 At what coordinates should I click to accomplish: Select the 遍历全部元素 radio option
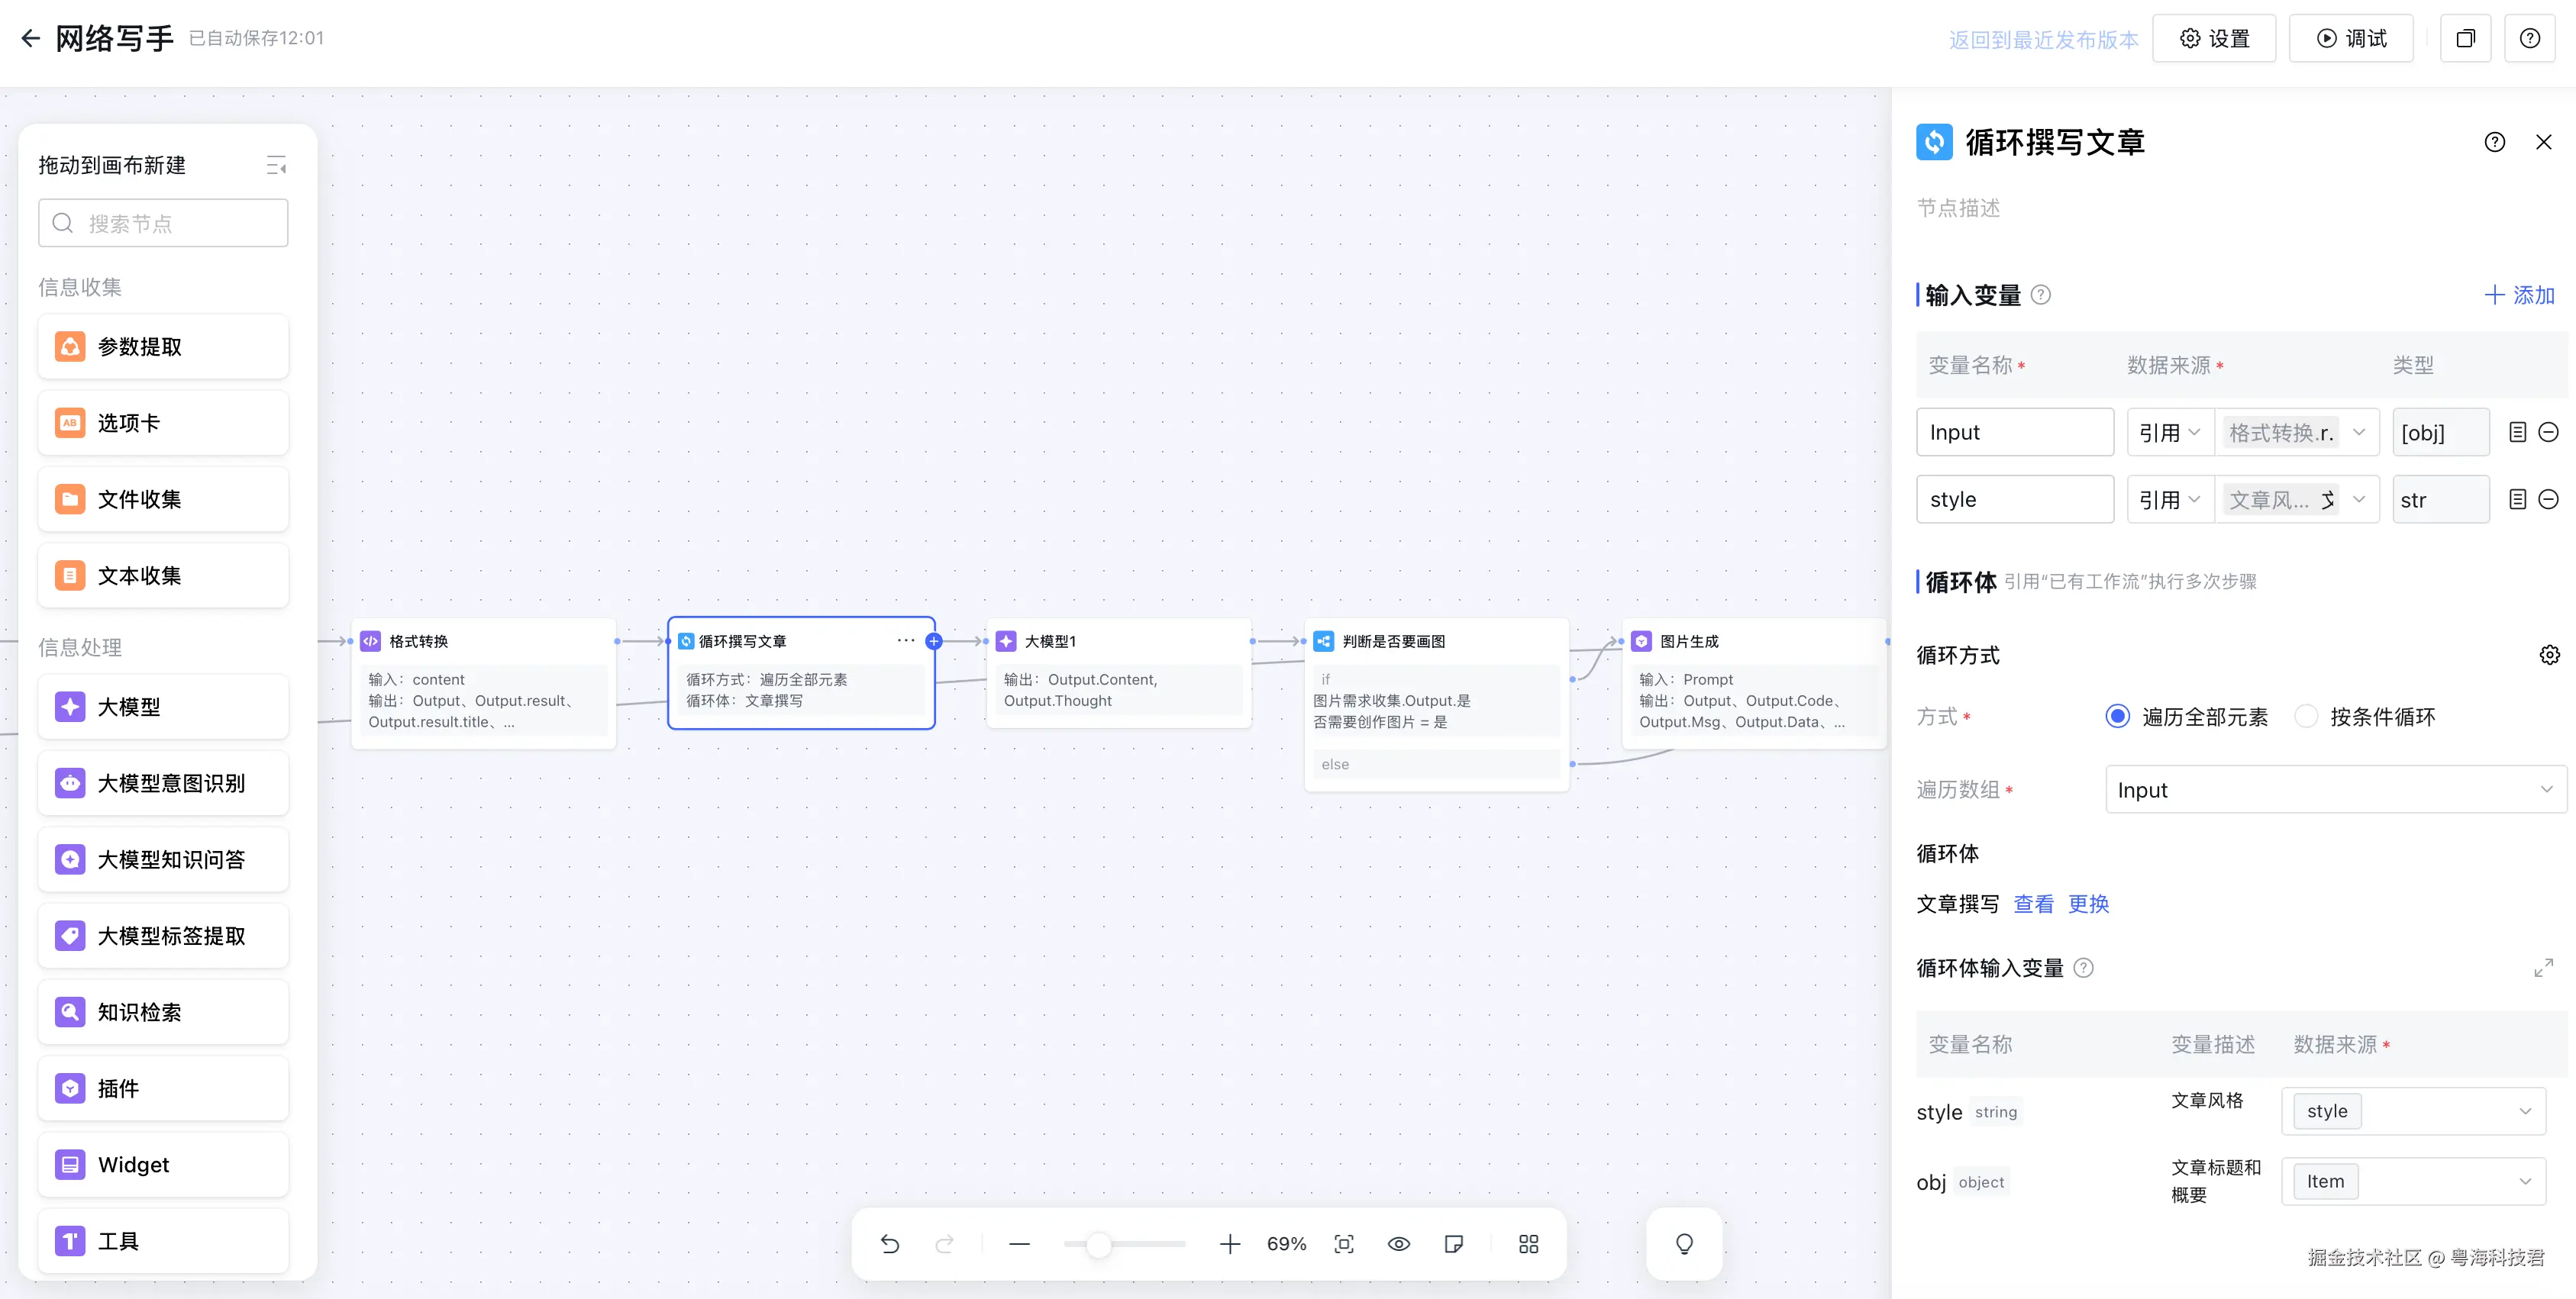click(2117, 716)
